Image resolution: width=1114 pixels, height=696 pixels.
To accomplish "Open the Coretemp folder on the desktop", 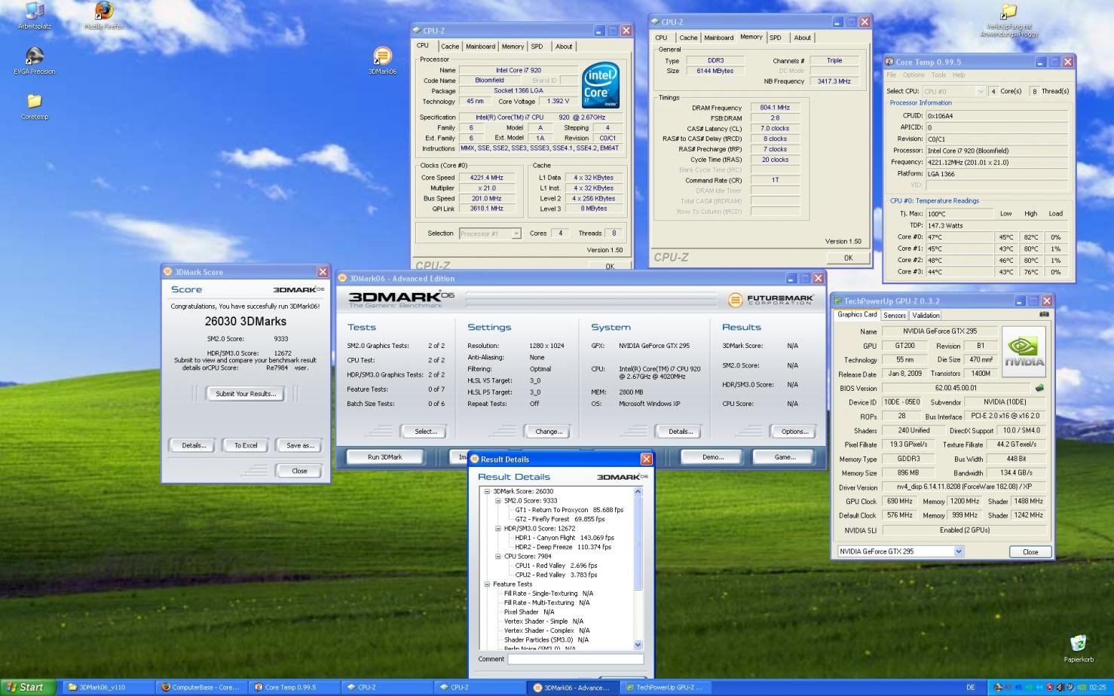I will (x=34, y=106).
